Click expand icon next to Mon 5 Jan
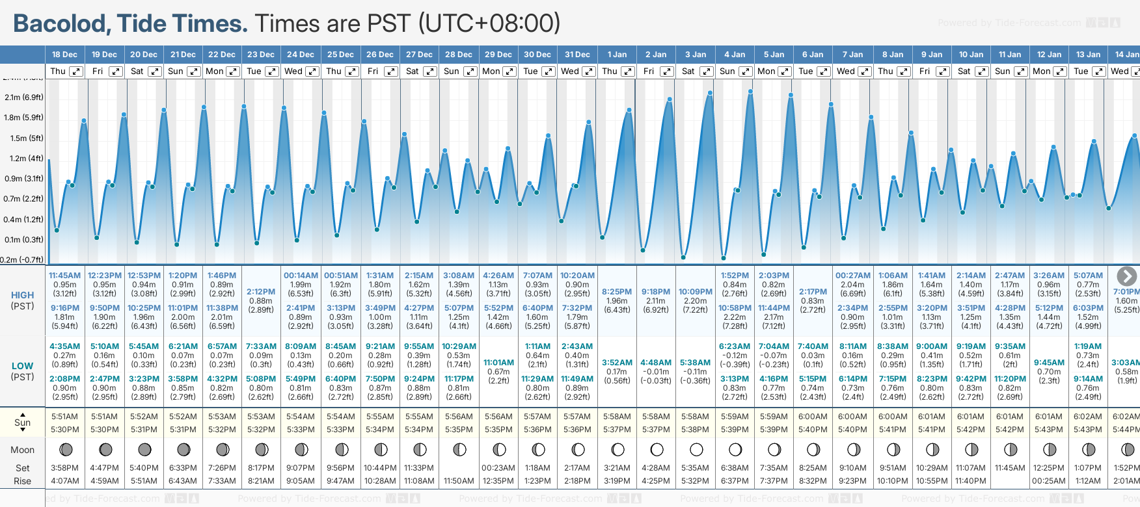The image size is (1140, 507). point(785,71)
